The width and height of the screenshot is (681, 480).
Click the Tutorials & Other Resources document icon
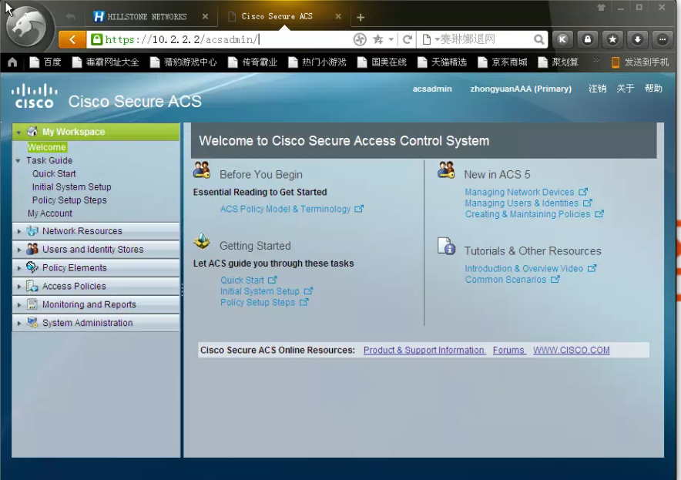446,246
